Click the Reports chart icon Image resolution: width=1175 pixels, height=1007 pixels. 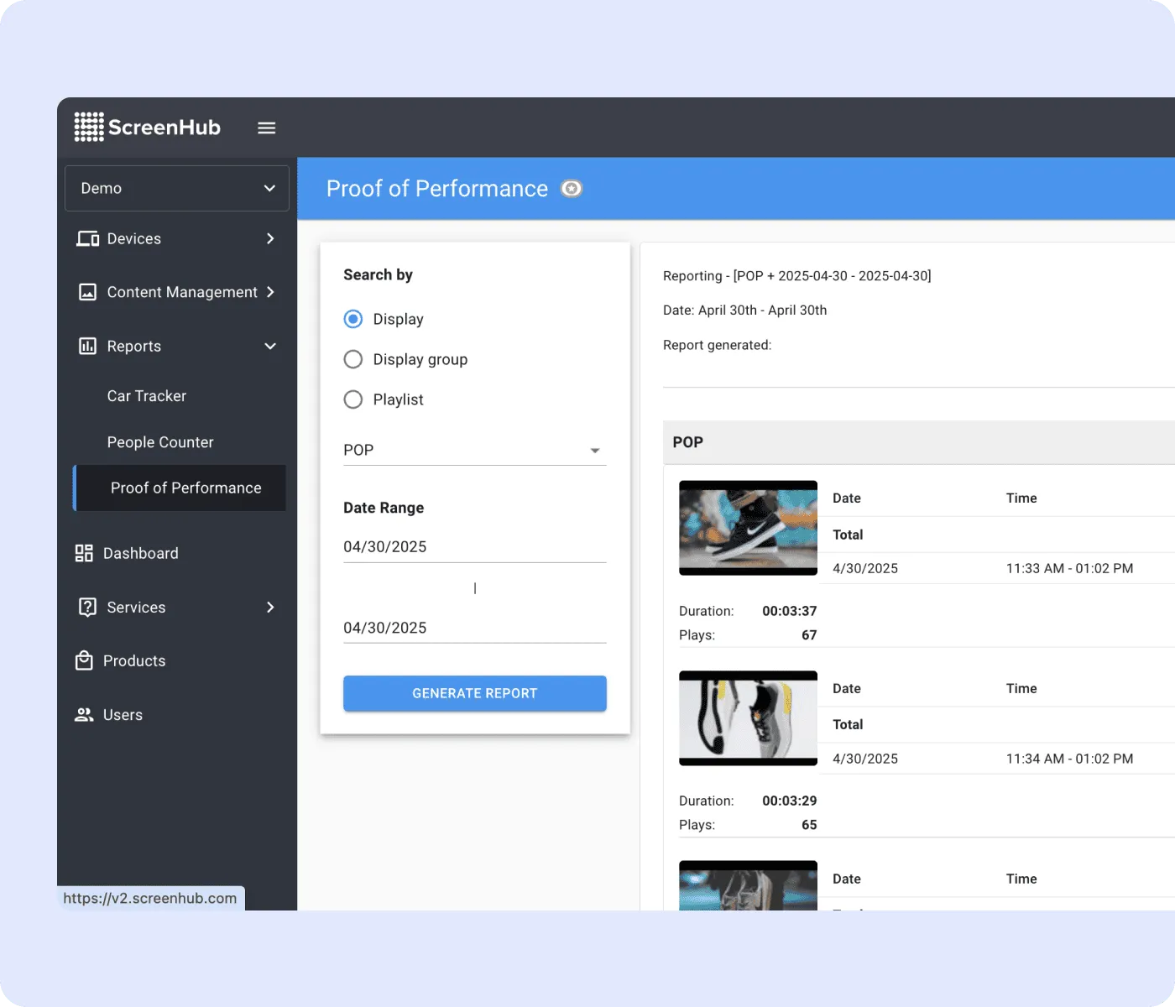[87, 346]
